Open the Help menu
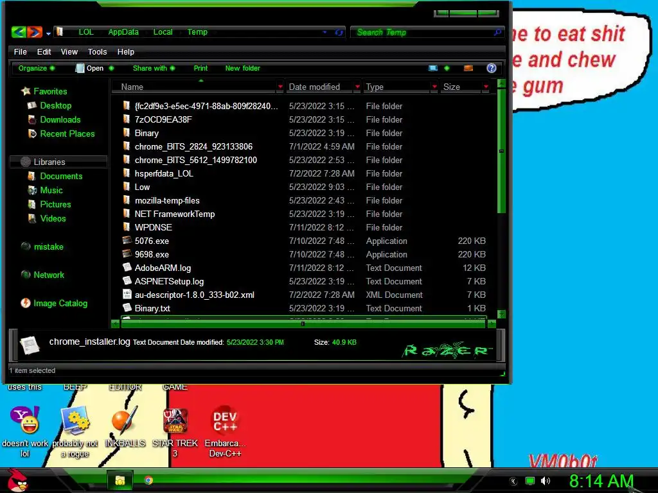The width and height of the screenshot is (658, 493). coord(125,51)
